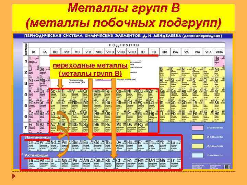Click the oxygen 'O' element cell
This screenshot has width=247, height=185.
[197, 72]
